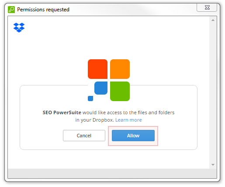Click the tiny blue square of the logo
This screenshot has width=225, height=187.
(90, 99)
